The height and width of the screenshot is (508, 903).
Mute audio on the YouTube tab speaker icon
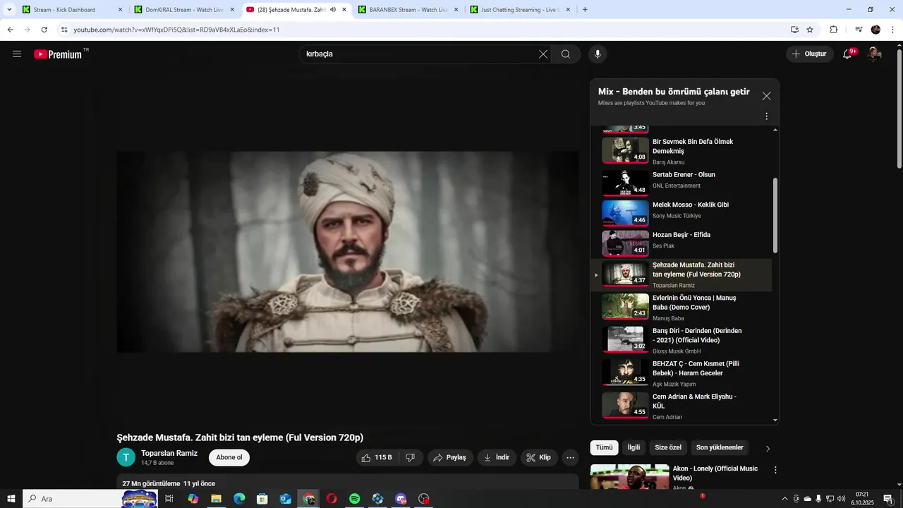pyautogui.click(x=333, y=10)
